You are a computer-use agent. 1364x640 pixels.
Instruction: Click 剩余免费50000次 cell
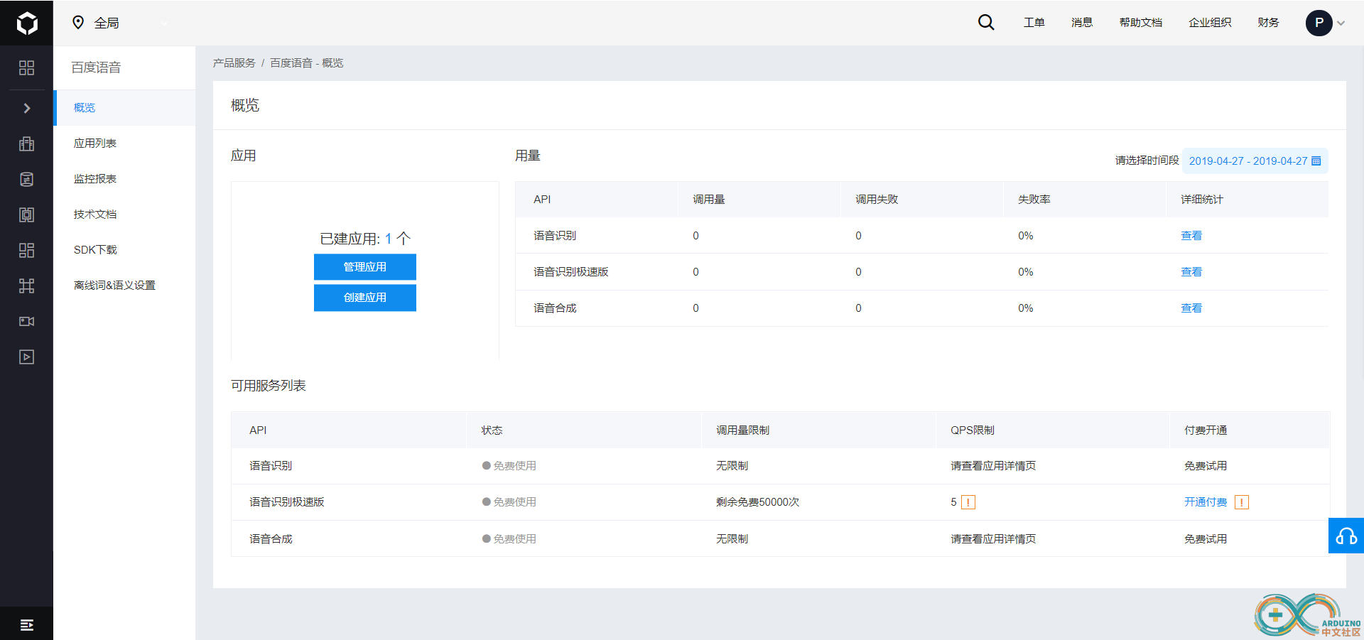click(757, 501)
